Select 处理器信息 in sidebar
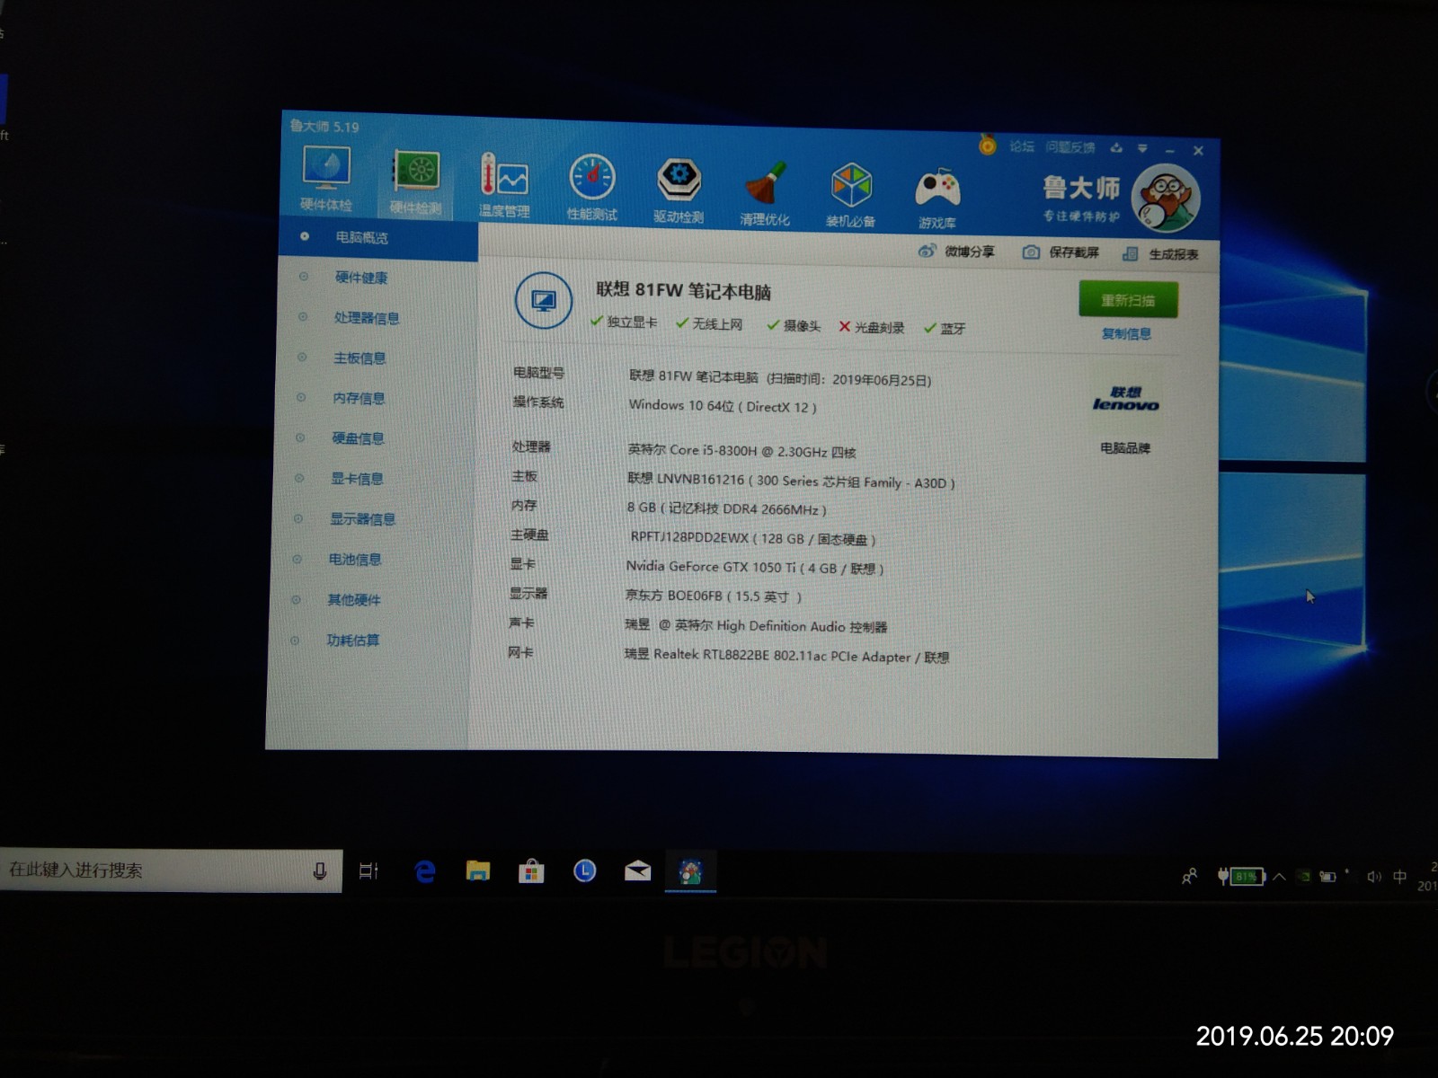1438x1078 pixels. 366,318
